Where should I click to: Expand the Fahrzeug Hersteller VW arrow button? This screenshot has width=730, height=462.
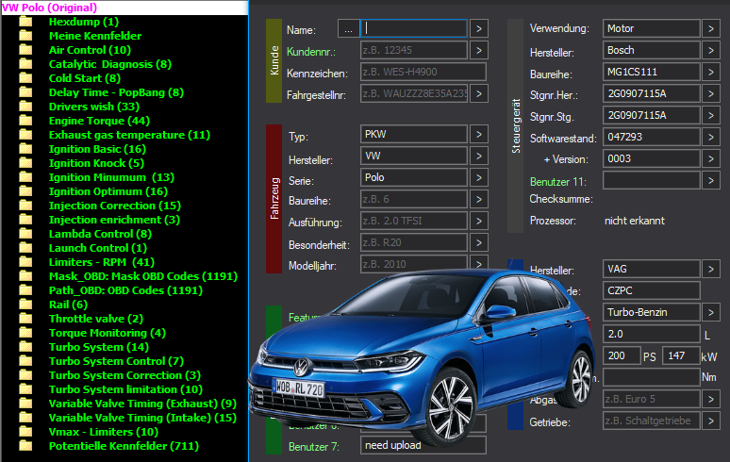tap(478, 156)
